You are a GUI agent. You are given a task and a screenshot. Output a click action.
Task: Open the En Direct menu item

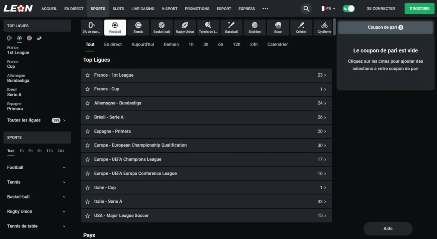coord(74,9)
